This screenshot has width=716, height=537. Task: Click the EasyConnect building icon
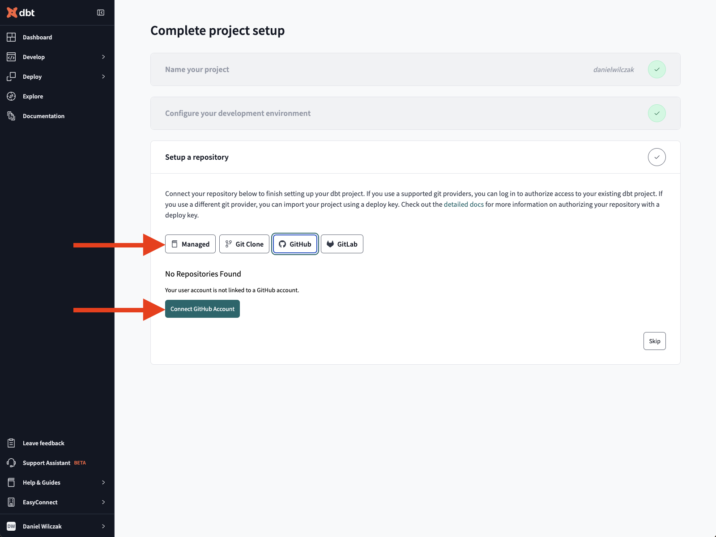click(x=11, y=502)
